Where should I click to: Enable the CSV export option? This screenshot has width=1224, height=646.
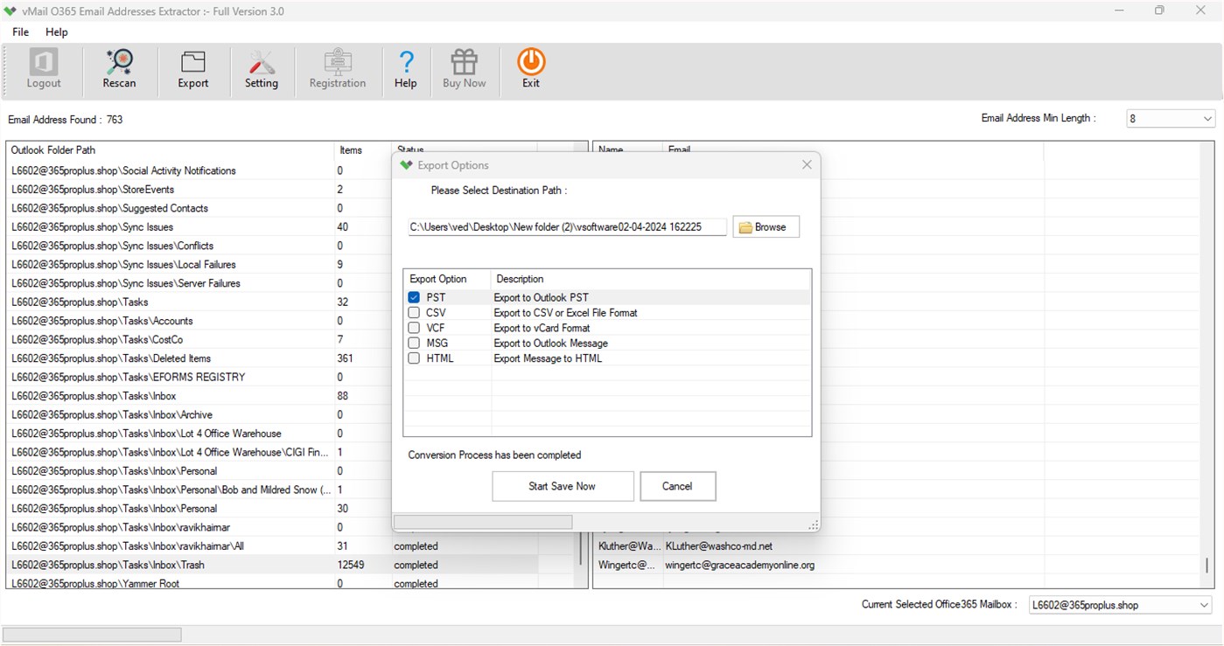click(413, 312)
